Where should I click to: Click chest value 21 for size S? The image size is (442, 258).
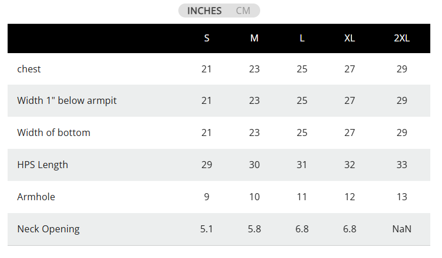206,69
